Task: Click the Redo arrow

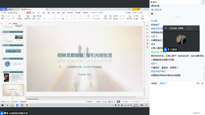Action: pos(22,13)
